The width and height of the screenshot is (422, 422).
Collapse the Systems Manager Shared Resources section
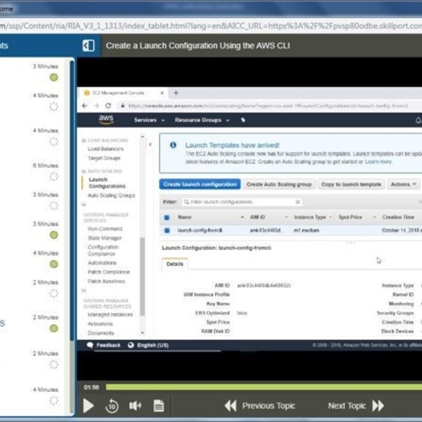click(84, 291)
